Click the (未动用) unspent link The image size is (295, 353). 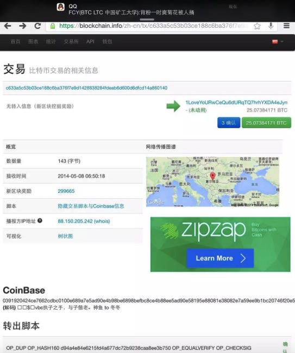coord(198,110)
